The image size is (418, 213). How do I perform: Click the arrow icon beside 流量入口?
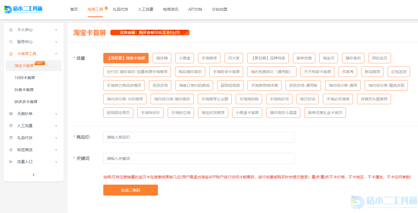(11, 162)
